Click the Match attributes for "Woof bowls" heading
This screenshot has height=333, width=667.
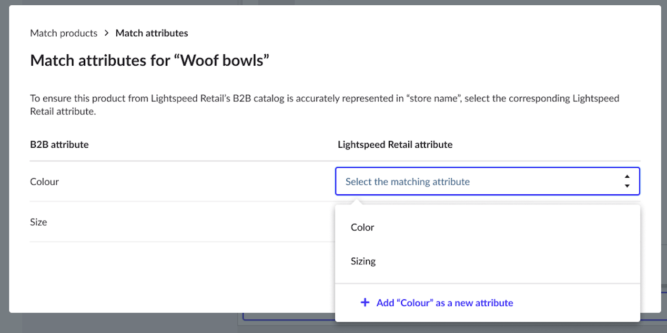150,61
